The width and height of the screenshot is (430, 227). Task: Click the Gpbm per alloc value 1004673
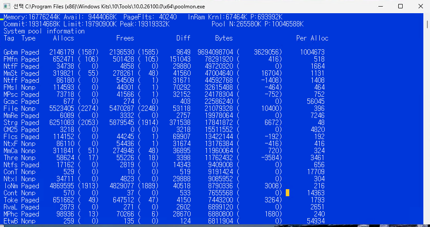pyautogui.click(x=312, y=52)
